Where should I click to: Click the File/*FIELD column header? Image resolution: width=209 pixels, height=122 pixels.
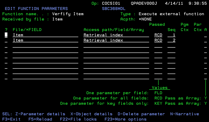click(27, 30)
